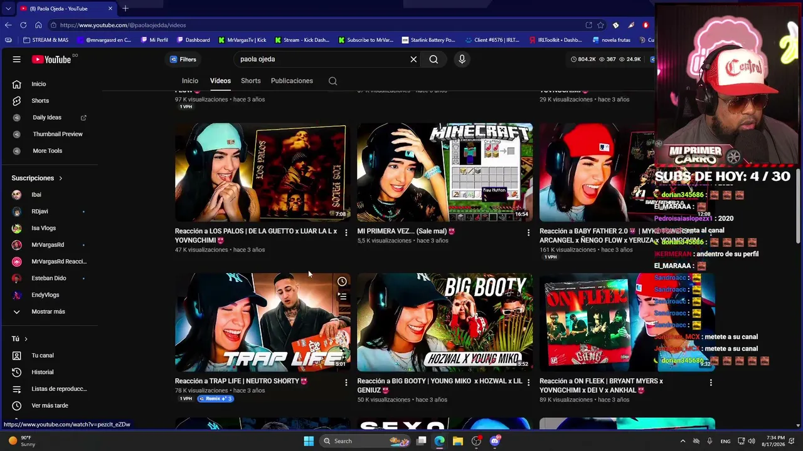Search within channel using tab magnifier icon
Image resolution: width=803 pixels, height=451 pixels.
coord(332,81)
